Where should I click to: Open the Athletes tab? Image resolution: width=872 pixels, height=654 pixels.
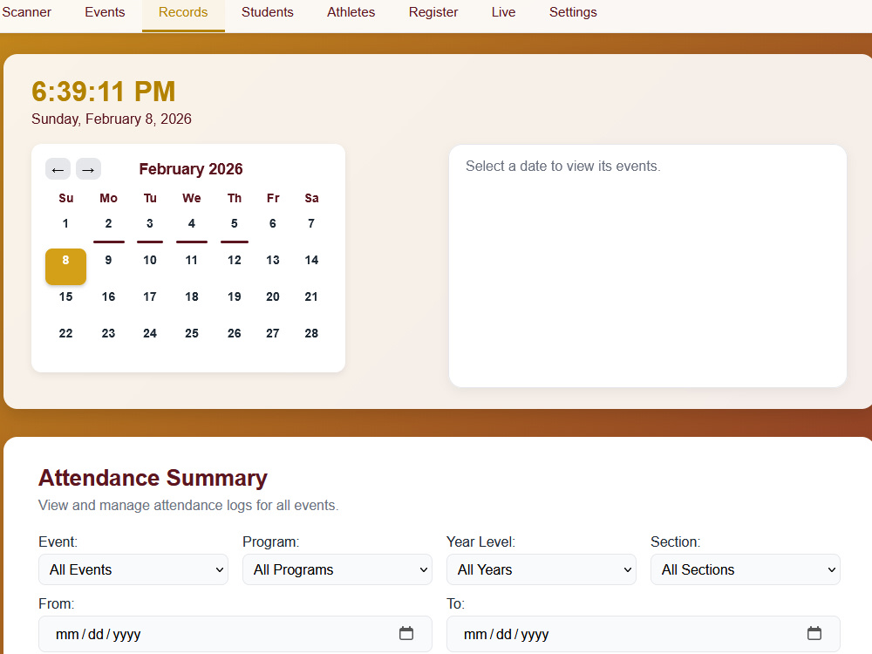coord(351,12)
